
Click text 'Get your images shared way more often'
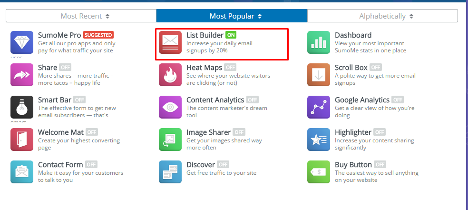(224, 144)
